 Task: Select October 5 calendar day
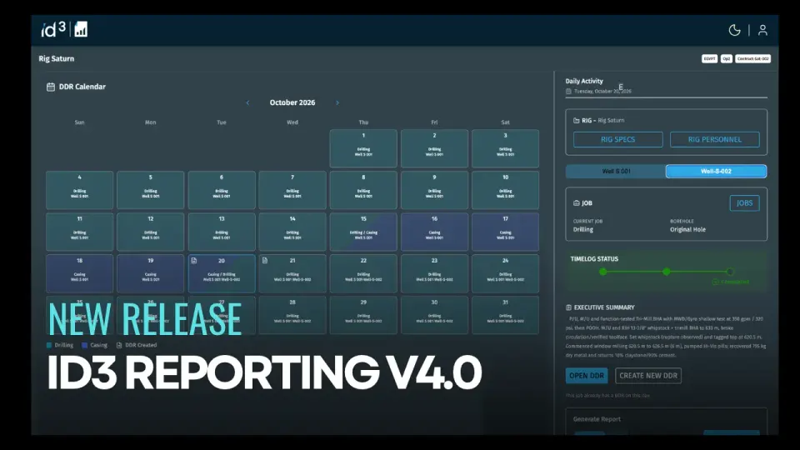pyautogui.click(x=151, y=190)
